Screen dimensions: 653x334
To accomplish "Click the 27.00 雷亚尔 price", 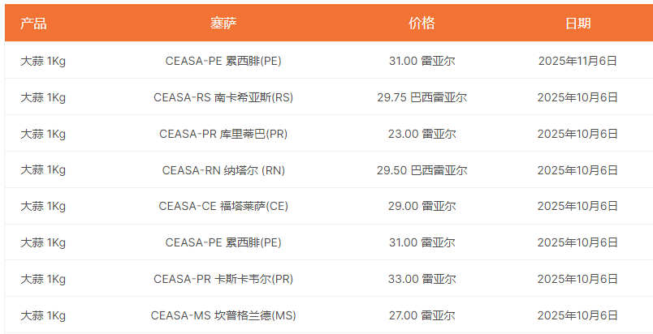I will coord(422,315).
